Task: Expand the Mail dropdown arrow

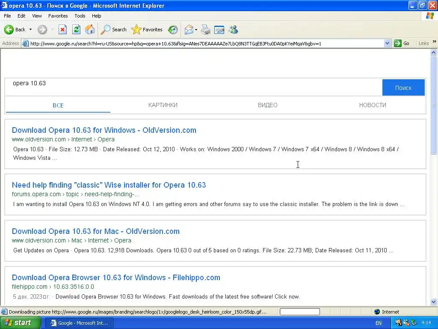Action: [196, 30]
